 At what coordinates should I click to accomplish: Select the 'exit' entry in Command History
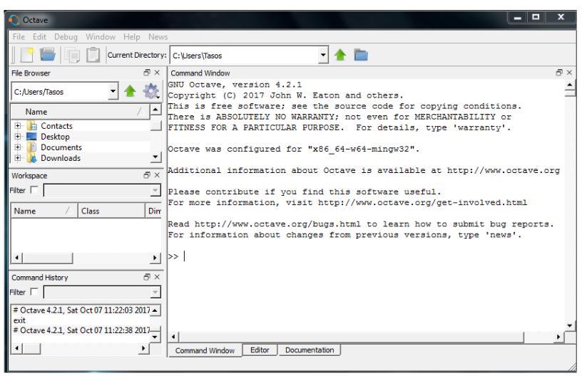[x=19, y=320]
